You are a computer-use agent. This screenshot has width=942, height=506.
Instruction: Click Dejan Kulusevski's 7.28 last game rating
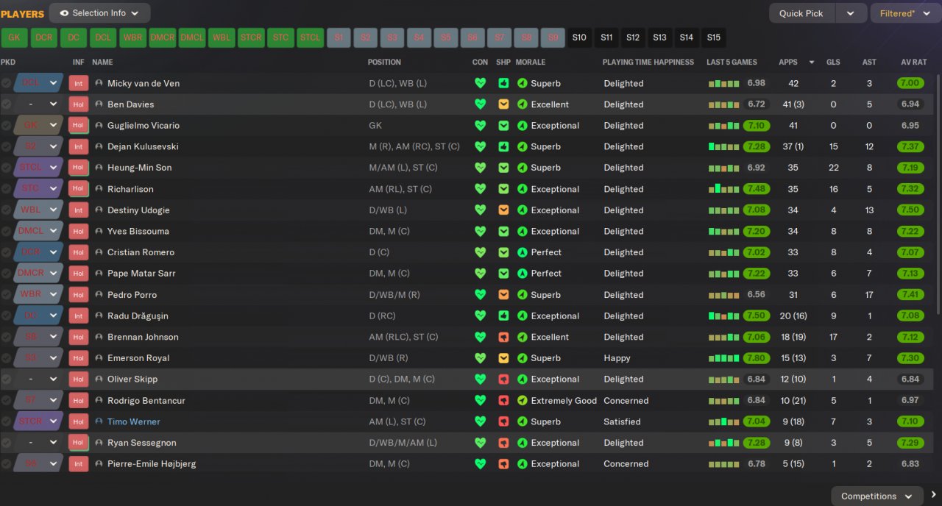(757, 146)
